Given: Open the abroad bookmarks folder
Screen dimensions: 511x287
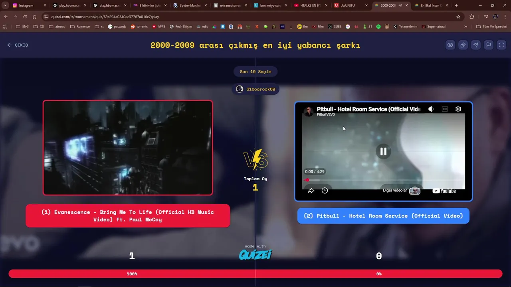Looking at the screenshot, I should click(57, 27).
